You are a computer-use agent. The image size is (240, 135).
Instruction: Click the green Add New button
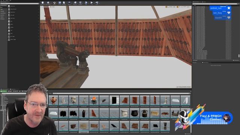4,91
